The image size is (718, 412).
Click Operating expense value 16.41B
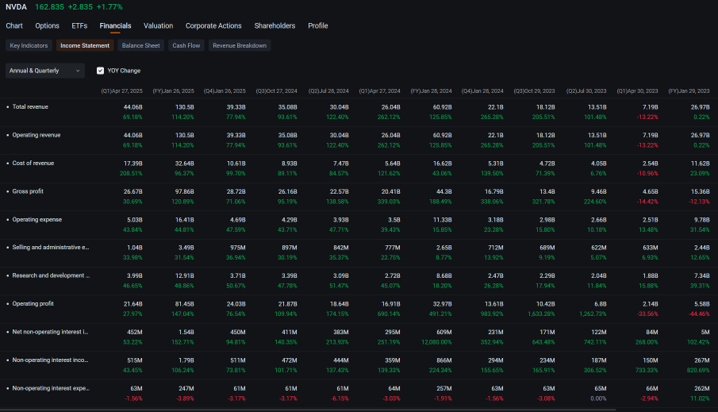185,220
